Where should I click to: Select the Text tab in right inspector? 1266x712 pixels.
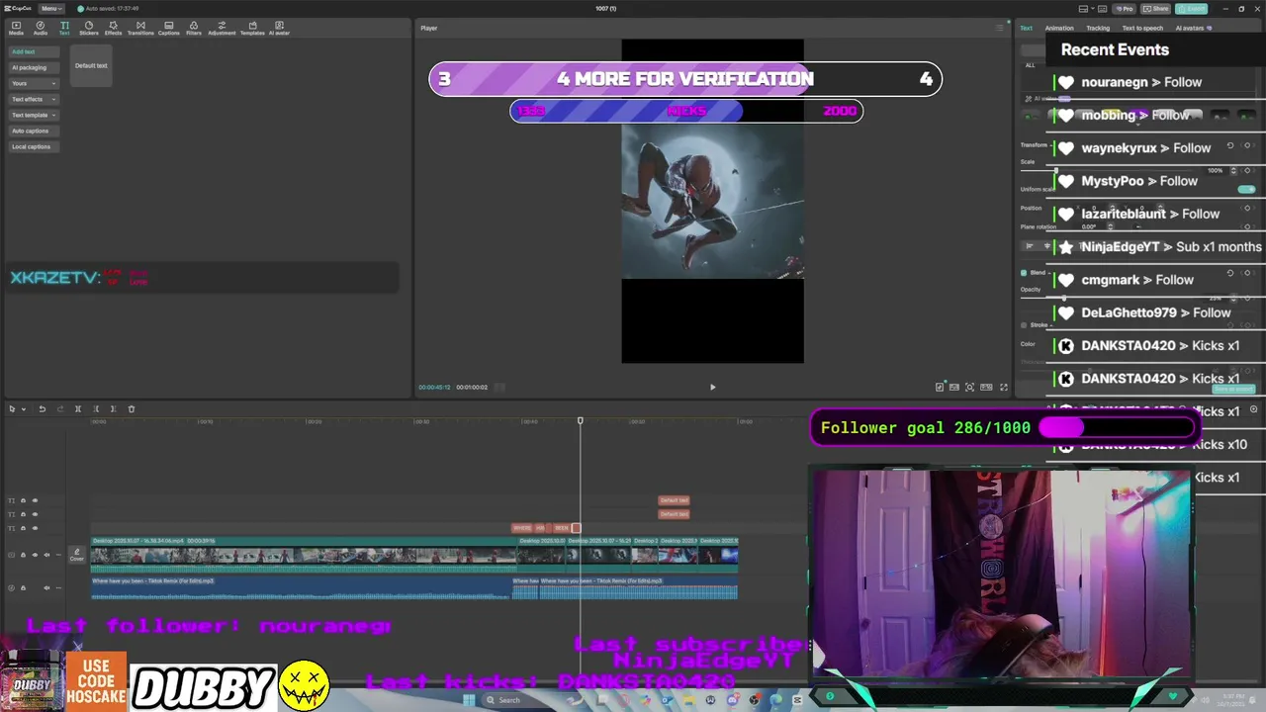(1027, 28)
